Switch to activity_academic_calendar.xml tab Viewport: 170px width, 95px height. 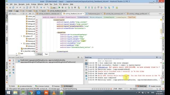49,14
